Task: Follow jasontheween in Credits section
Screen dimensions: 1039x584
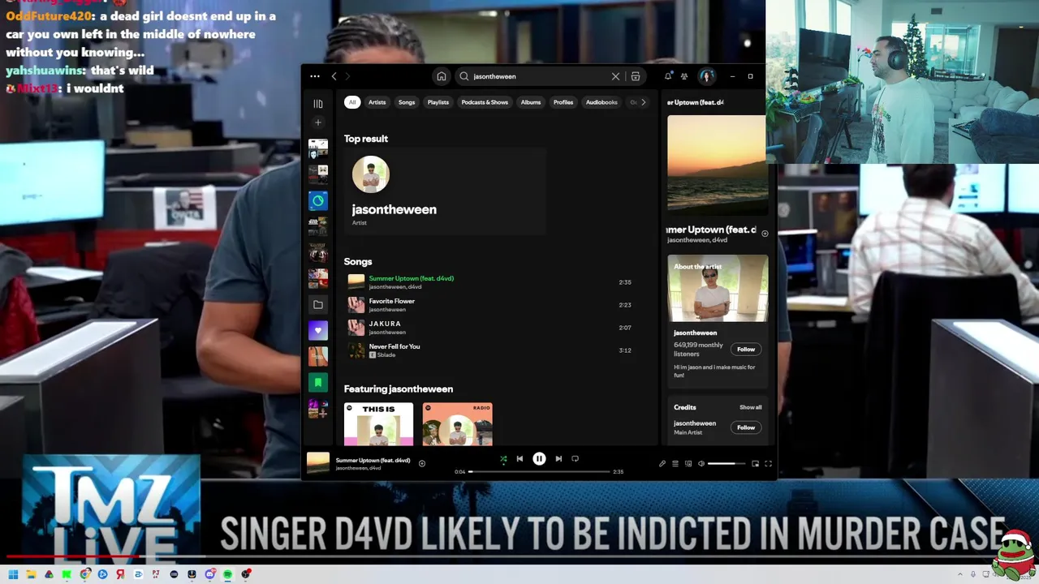Action: 746,427
